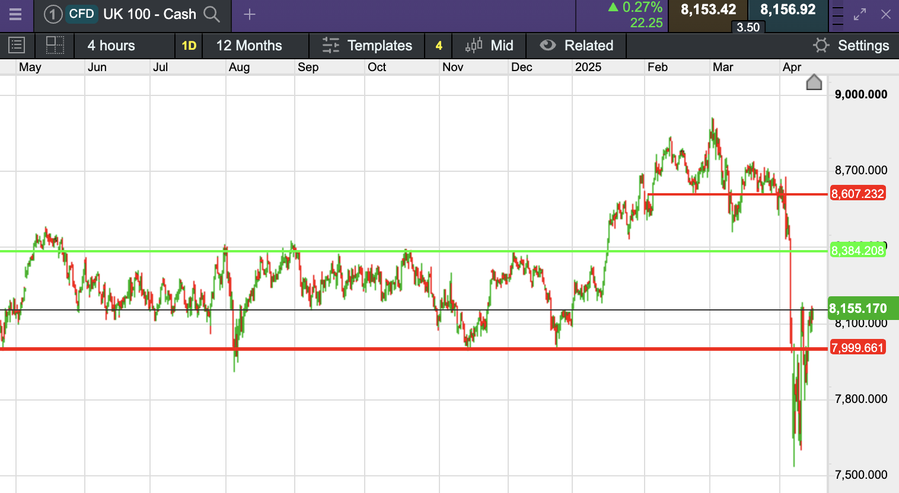The image size is (899, 493).
Task: Click the home reset icon on chart
Action: click(x=814, y=82)
